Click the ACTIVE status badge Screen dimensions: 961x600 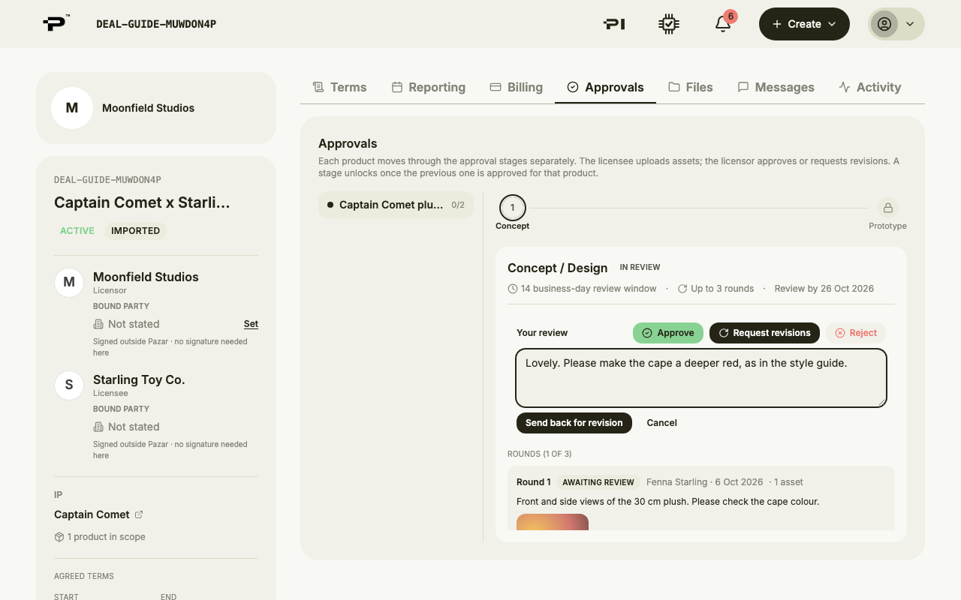pyautogui.click(x=77, y=231)
